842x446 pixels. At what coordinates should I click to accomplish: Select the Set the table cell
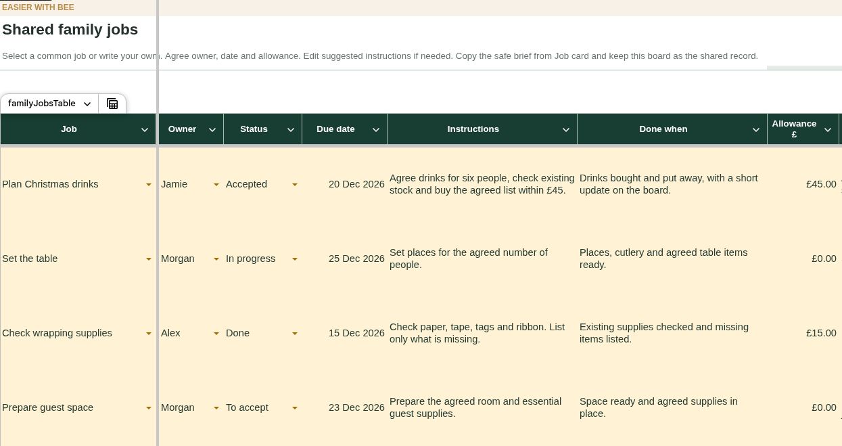pyautogui.click(x=78, y=259)
